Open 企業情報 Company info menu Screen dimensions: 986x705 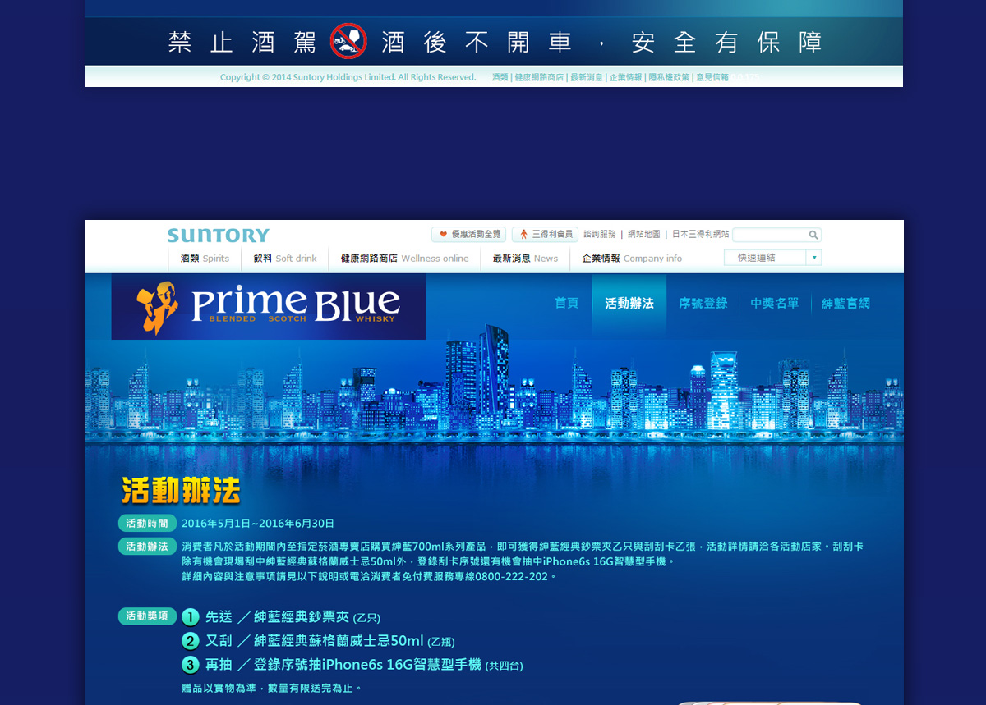point(632,259)
